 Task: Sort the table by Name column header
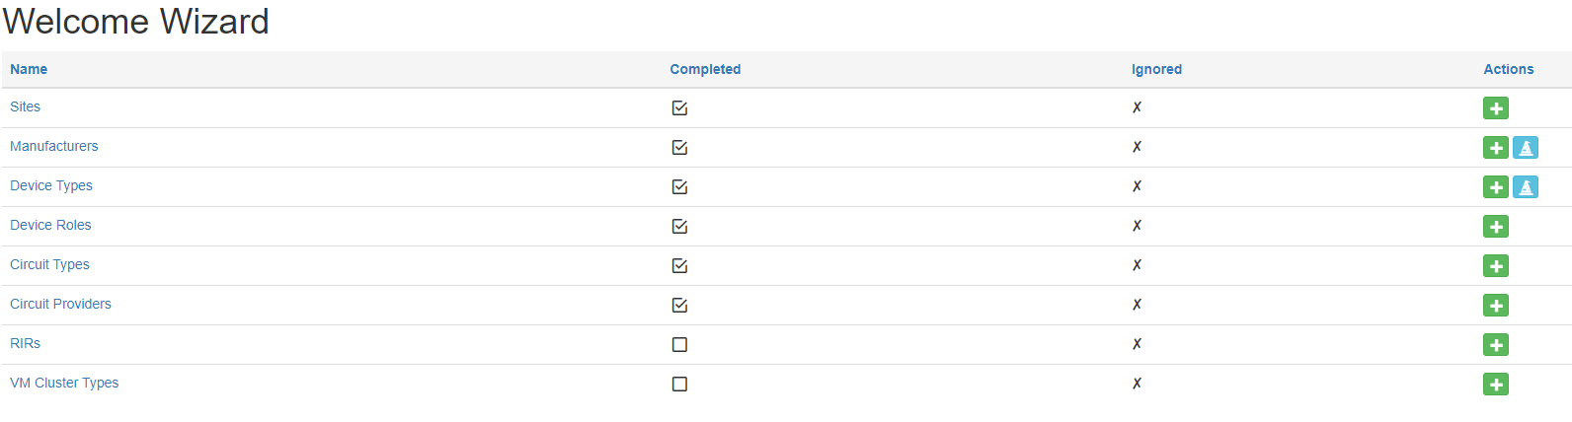coord(29,69)
